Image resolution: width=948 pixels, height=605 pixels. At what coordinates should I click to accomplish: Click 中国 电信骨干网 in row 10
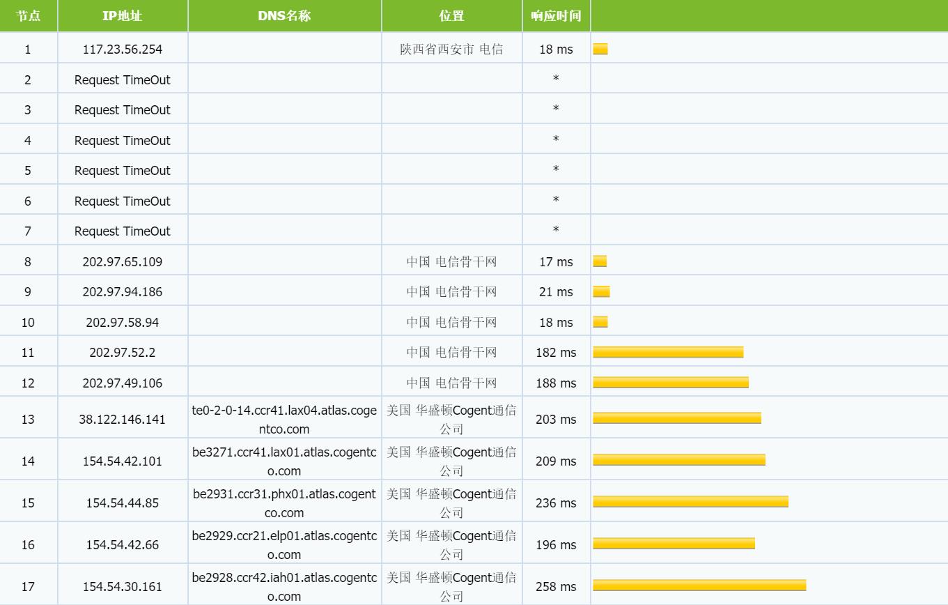tap(451, 322)
